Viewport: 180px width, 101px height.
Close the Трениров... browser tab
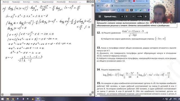click(x=112, y=1)
